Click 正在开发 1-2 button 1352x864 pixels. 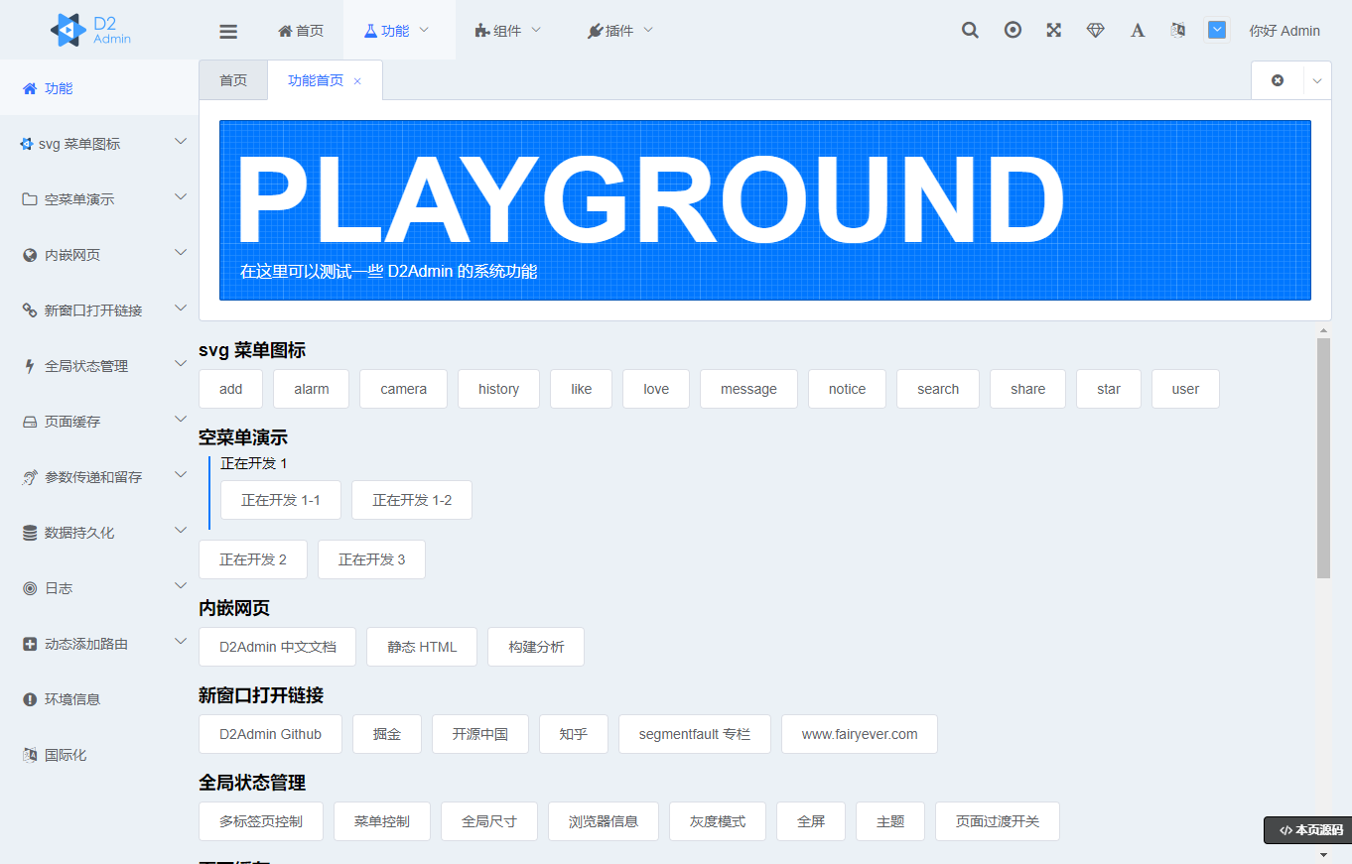[412, 500]
